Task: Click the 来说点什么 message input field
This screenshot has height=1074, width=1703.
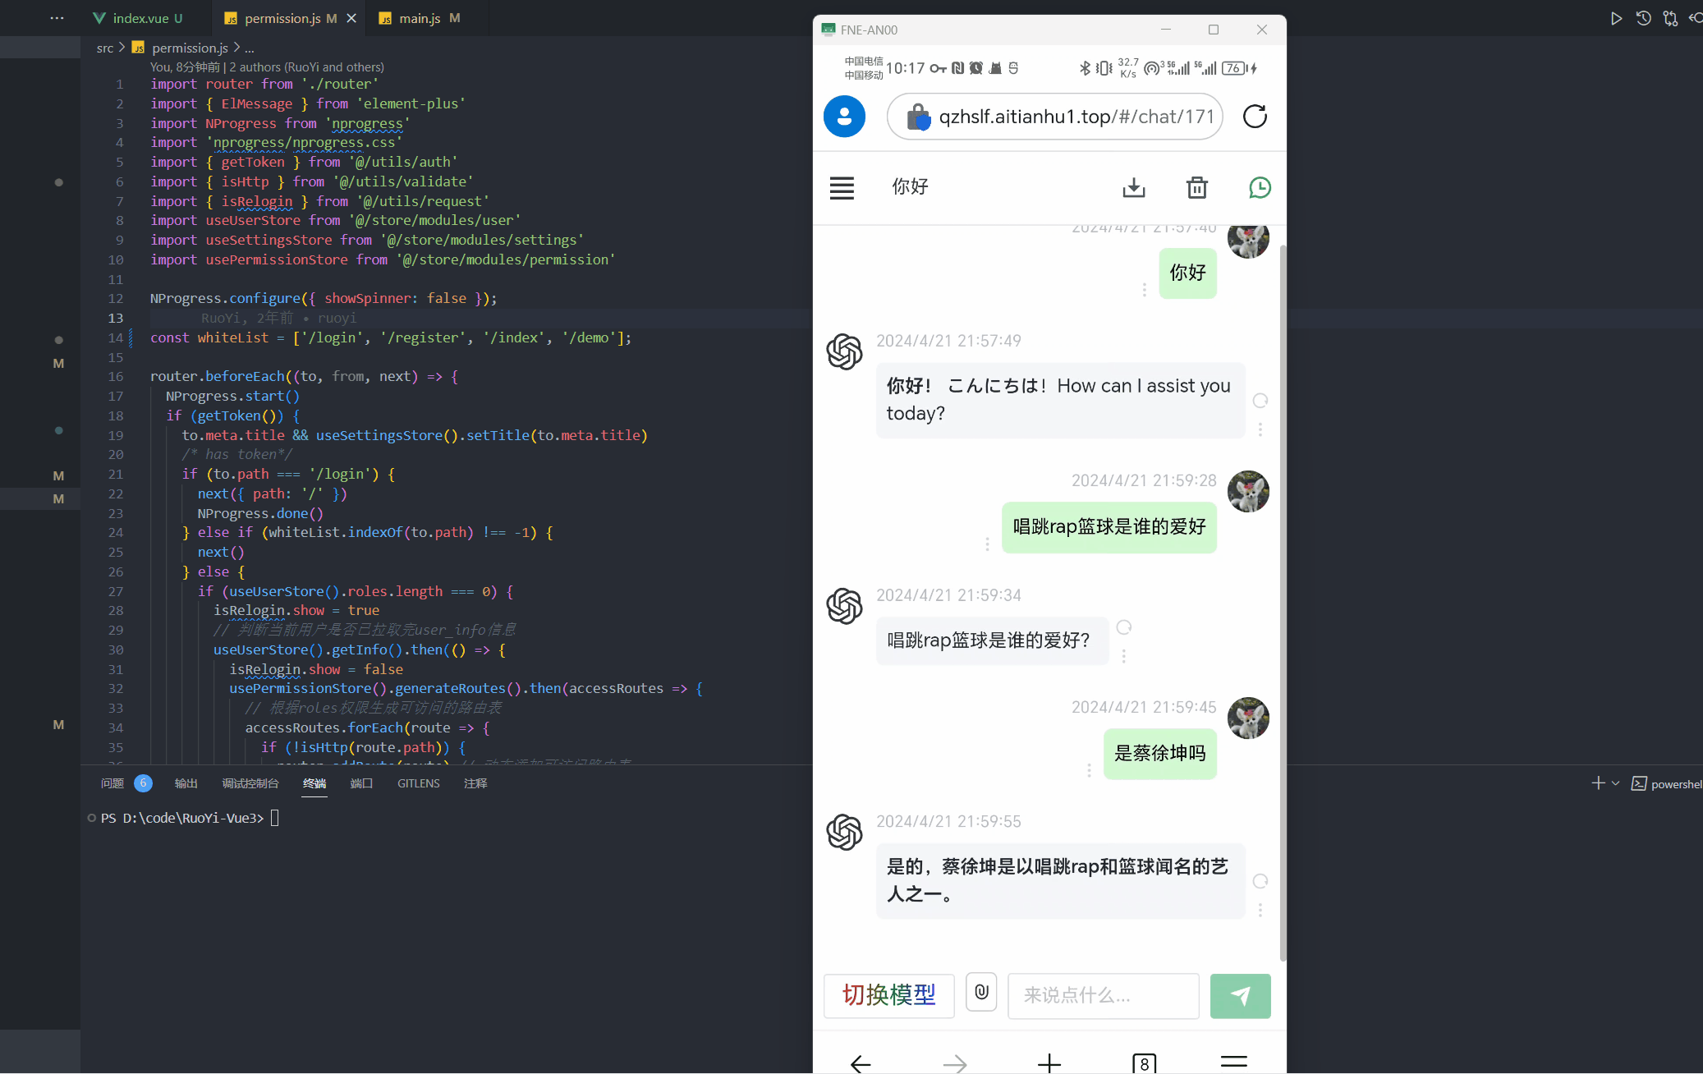Action: (x=1103, y=995)
